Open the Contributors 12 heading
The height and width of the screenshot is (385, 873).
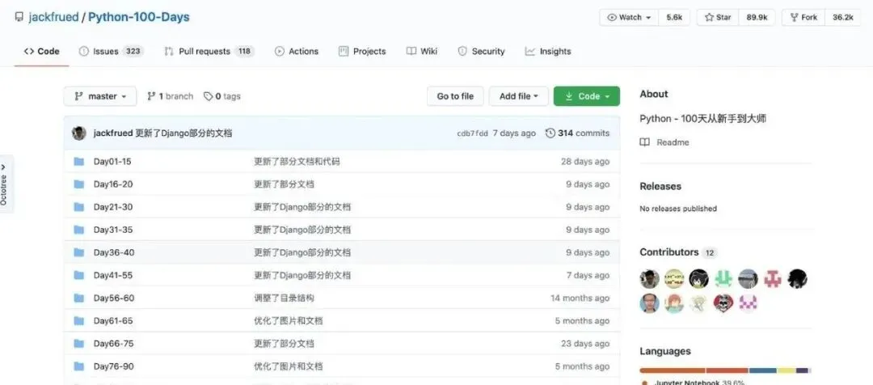[677, 252]
